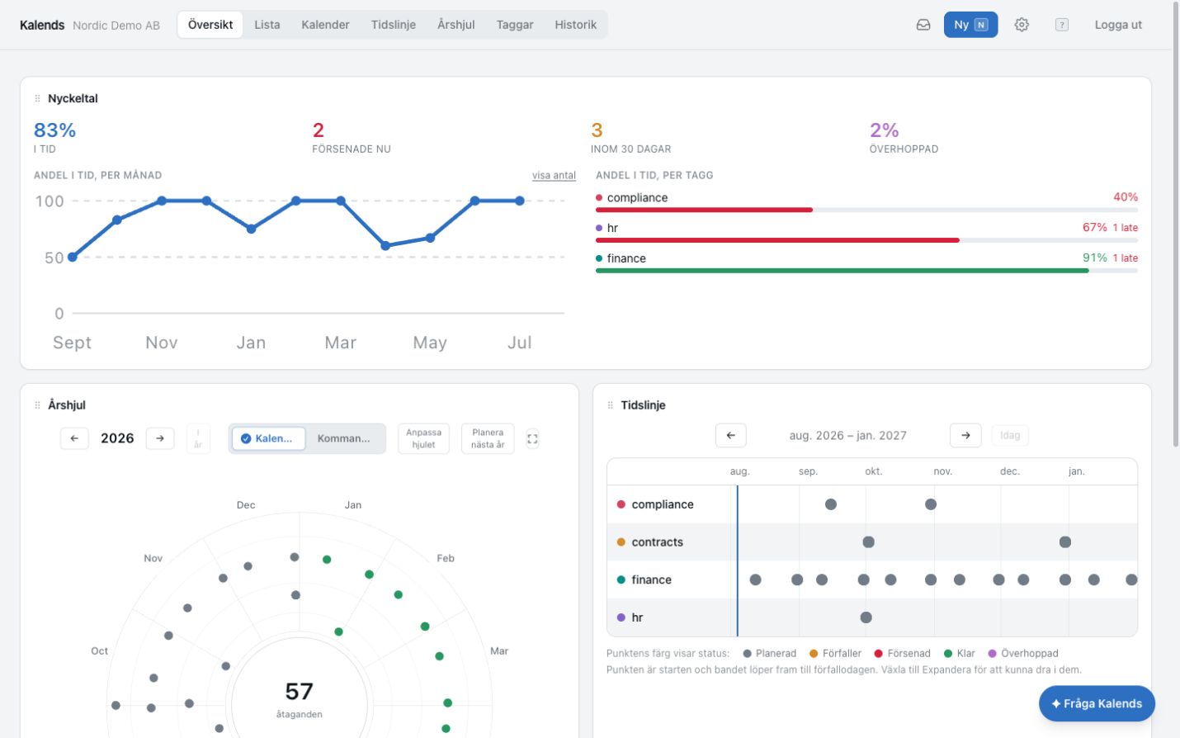The image size is (1180, 738).
Task: Click the Kalends logo
Action: click(x=42, y=25)
